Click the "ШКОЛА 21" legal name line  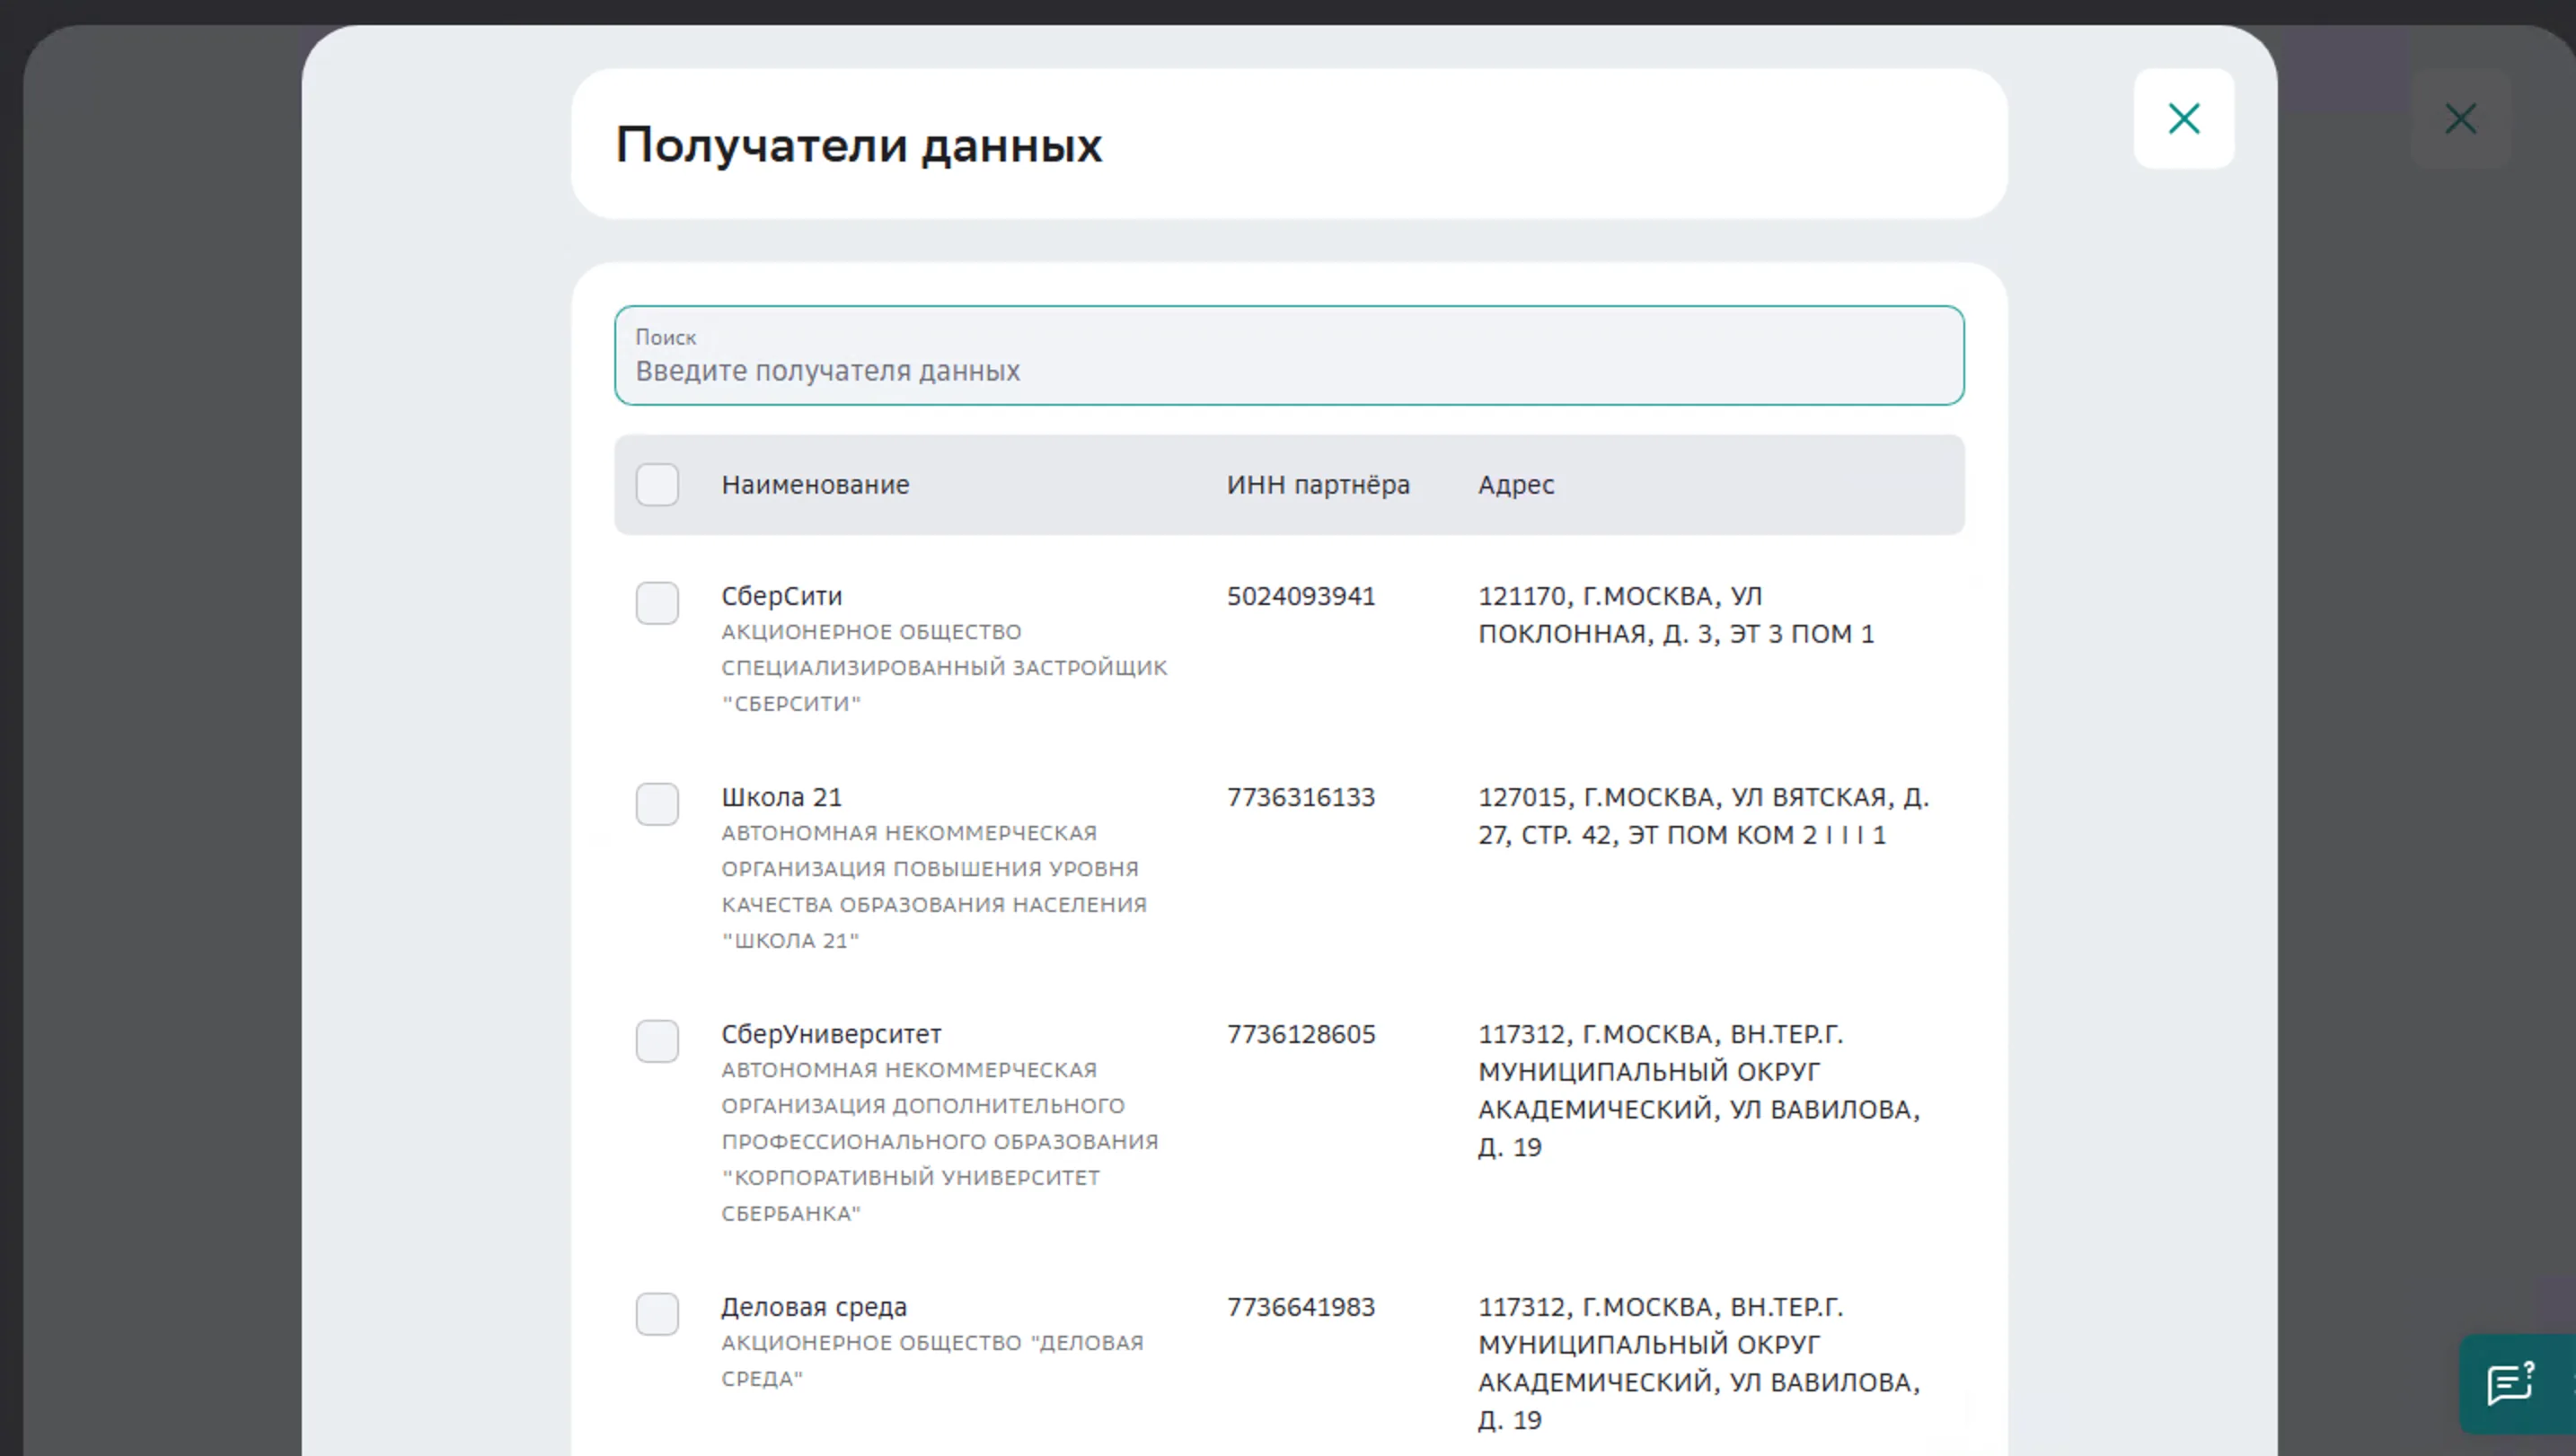click(x=790, y=941)
